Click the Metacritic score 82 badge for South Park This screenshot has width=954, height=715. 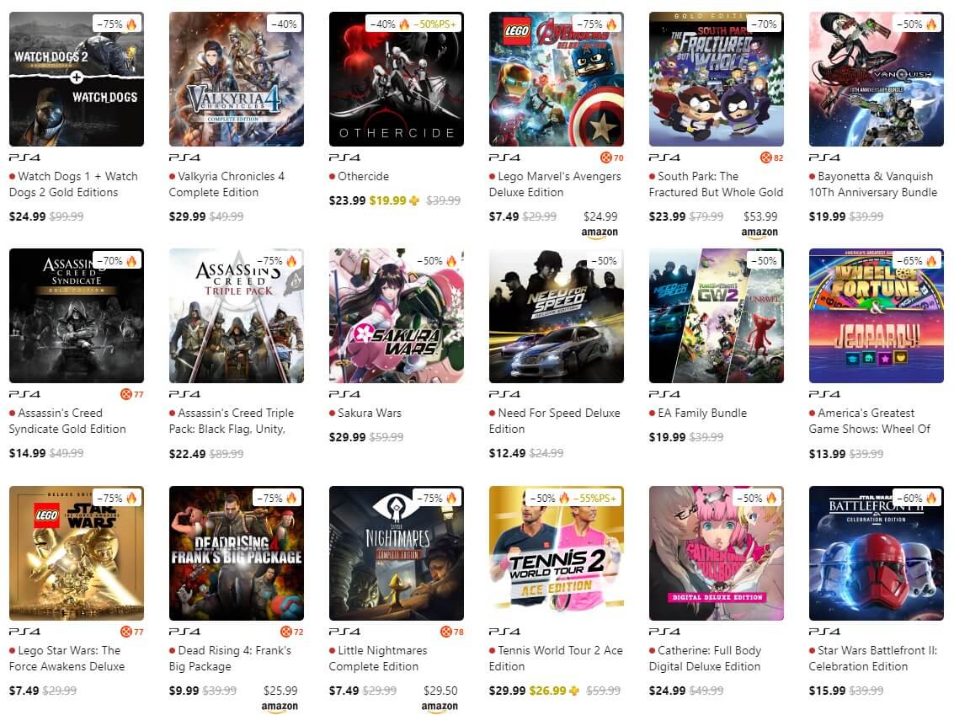click(x=771, y=157)
